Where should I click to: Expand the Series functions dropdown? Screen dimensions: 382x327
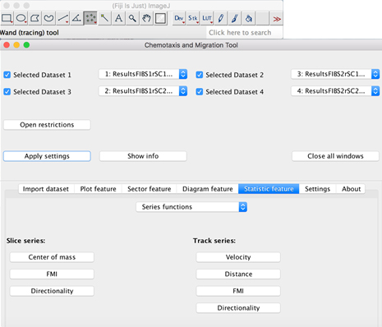pyautogui.click(x=191, y=207)
